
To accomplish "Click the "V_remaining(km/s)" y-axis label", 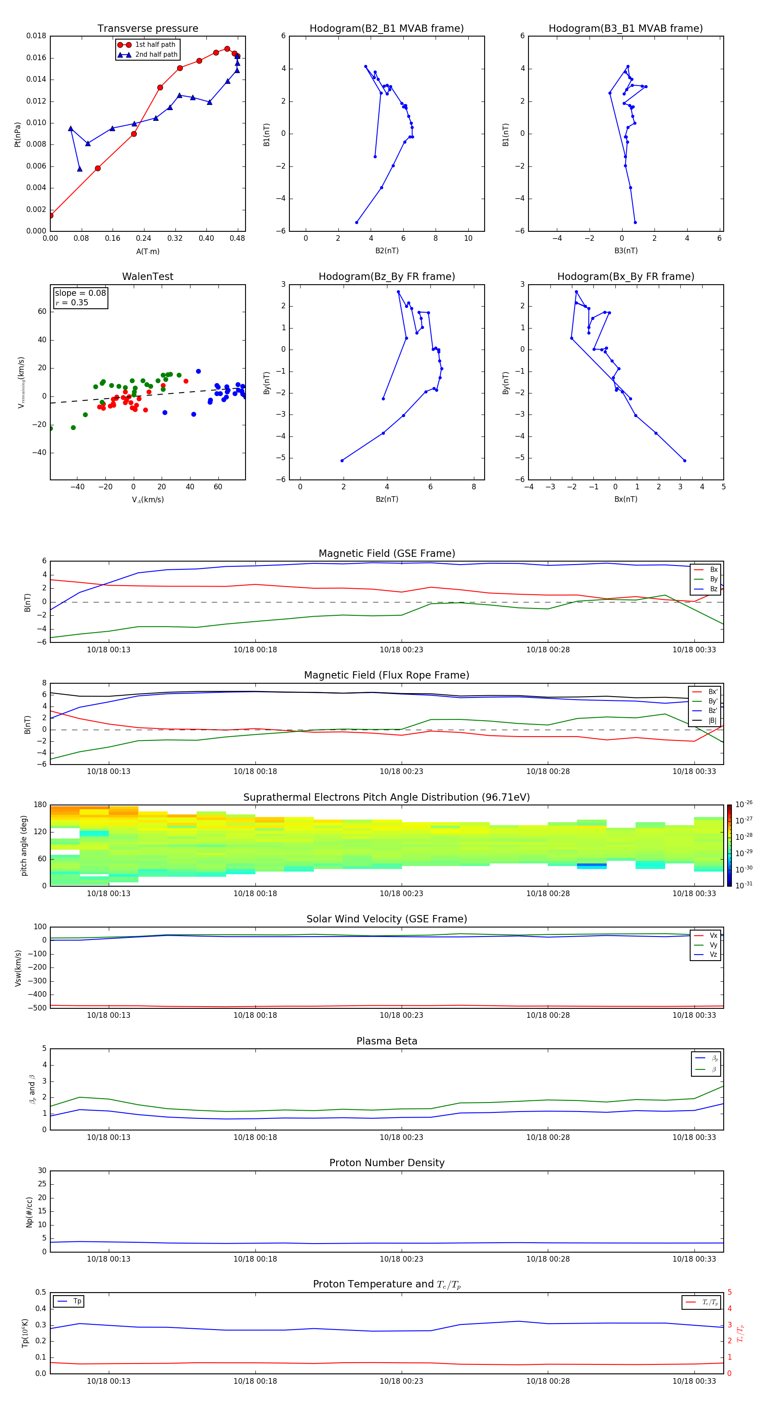I will [x=21, y=382].
